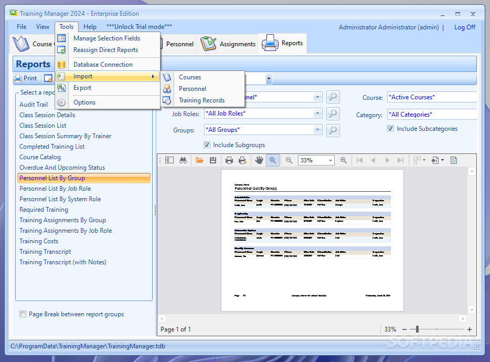This screenshot has height=362, width=490.
Task: Choose Reassign Direct Reports
Action: (x=108, y=50)
